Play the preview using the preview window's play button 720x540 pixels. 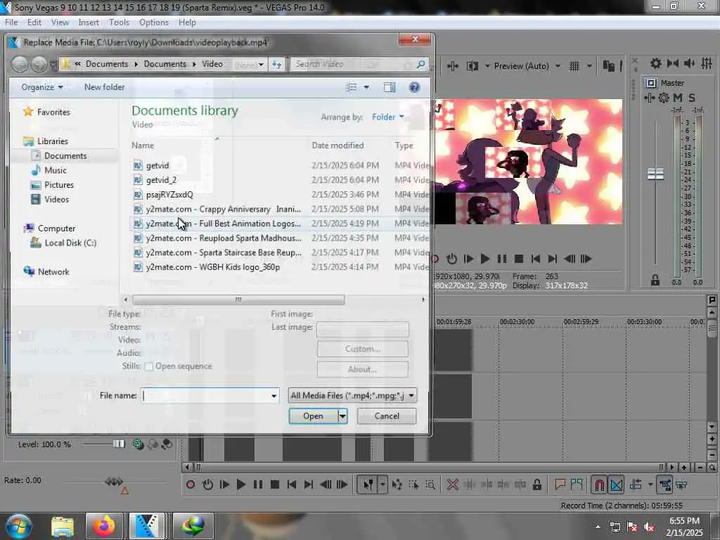tap(484, 259)
